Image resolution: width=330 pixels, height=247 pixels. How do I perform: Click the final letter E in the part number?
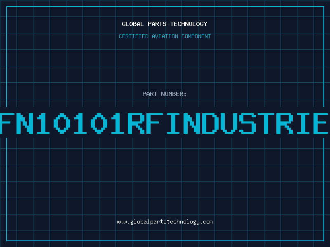coord(322,123)
